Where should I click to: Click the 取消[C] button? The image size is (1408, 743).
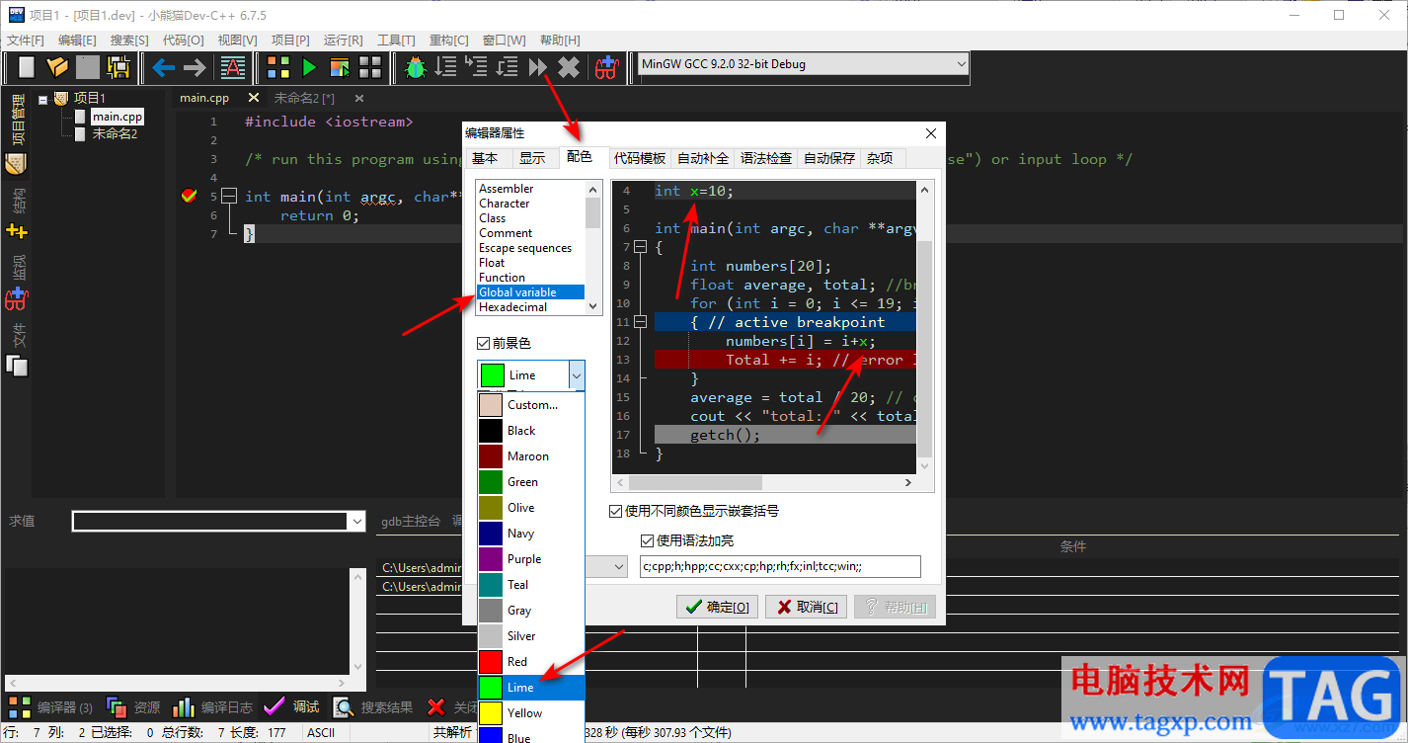coord(806,607)
